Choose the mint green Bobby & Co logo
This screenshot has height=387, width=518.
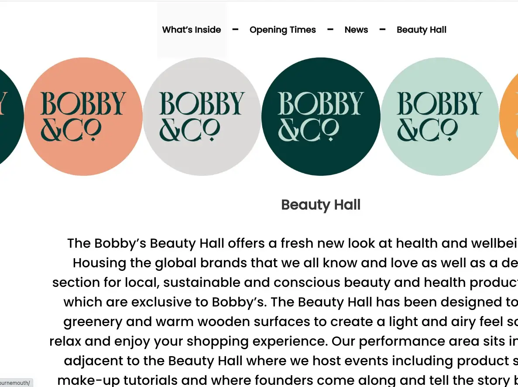(440, 116)
